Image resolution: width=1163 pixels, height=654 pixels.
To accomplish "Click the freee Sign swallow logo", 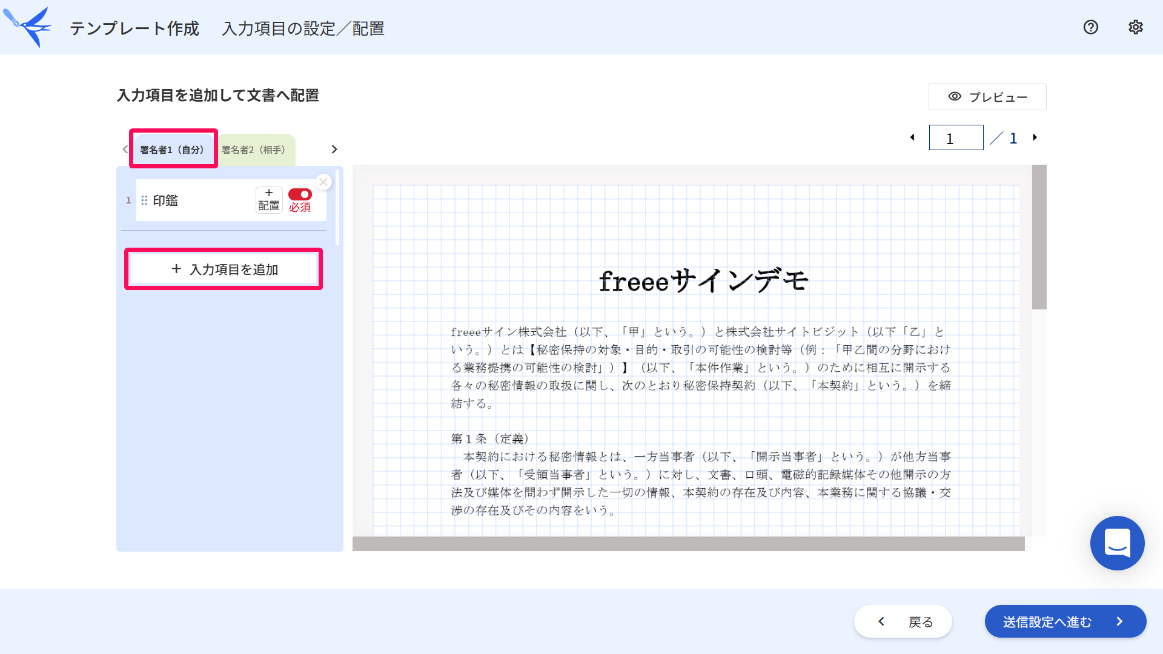I will pos(28,27).
